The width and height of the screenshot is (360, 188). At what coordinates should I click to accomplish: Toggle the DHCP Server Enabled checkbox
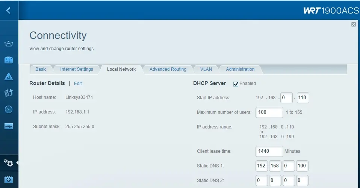click(x=236, y=84)
